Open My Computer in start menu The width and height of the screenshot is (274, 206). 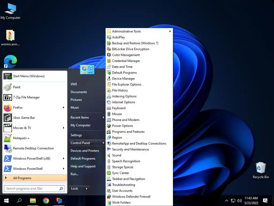[81, 125]
